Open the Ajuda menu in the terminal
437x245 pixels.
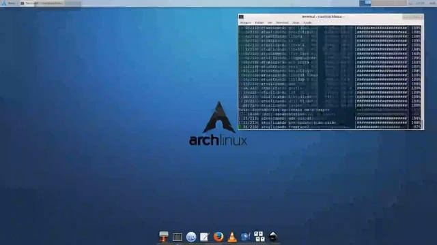(307, 22)
